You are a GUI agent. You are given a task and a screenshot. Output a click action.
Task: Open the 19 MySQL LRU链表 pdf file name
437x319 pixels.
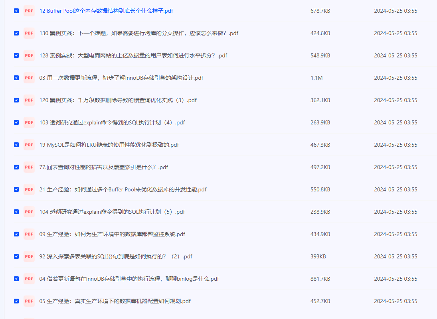pyautogui.click(x=109, y=145)
